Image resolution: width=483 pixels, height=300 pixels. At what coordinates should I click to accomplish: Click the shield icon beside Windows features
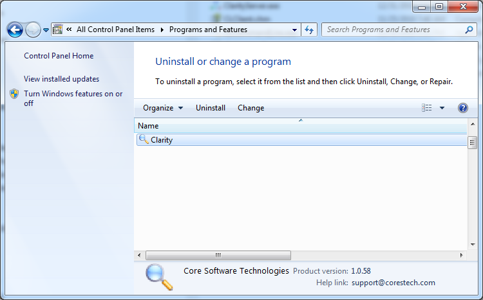tap(14, 94)
